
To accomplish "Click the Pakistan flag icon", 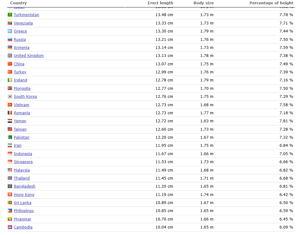I will click(x=10, y=137).
